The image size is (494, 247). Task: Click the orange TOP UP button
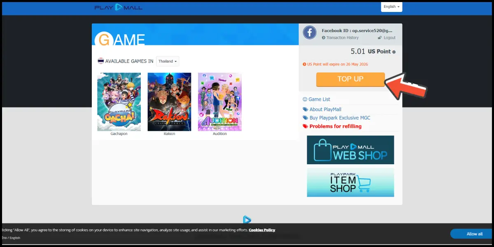pyautogui.click(x=350, y=79)
